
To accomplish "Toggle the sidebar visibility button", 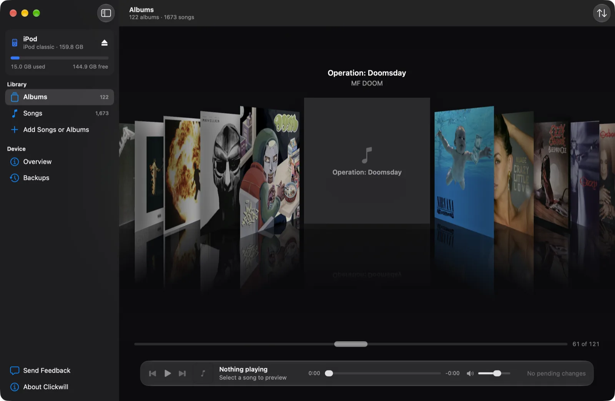I will 106,13.
